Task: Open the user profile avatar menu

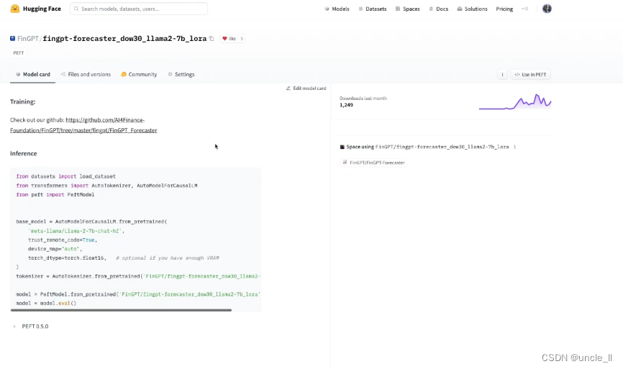Action: click(x=547, y=9)
